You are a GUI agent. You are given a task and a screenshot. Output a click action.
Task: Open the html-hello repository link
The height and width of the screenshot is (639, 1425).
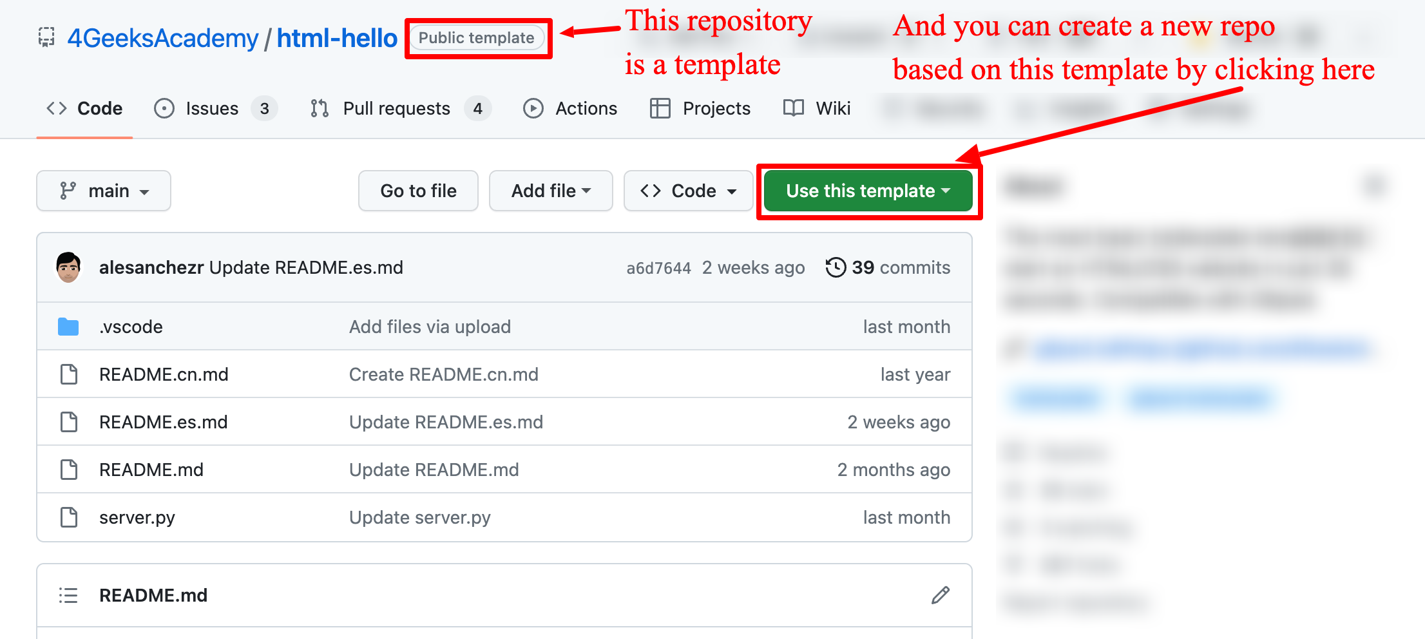(x=337, y=38)
